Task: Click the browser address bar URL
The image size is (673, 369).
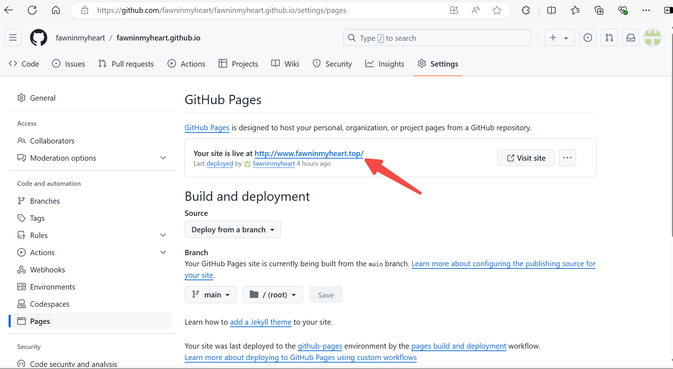Action: coord(221,10)
